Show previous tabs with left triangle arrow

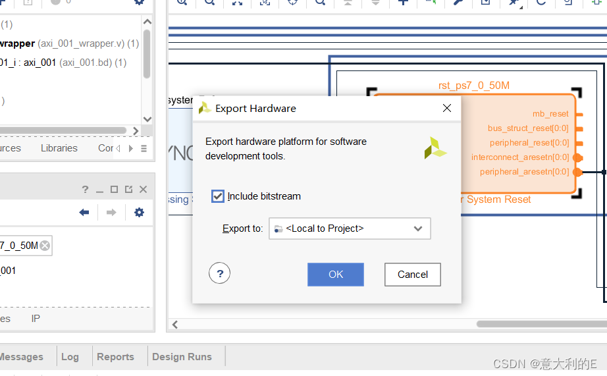[x=118, y=148]
